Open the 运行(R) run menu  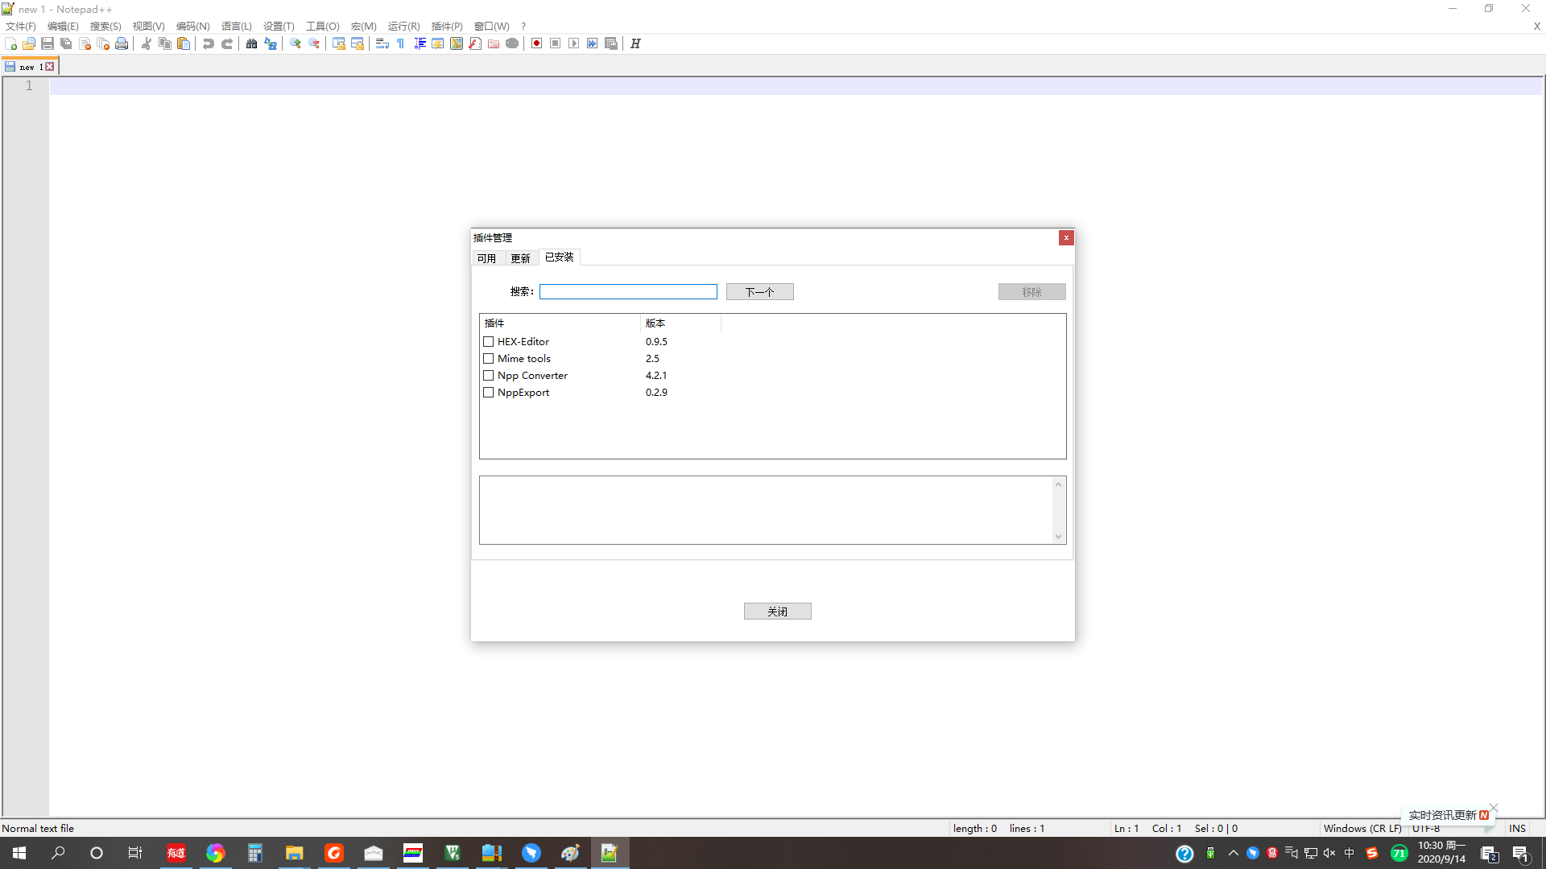[403, 26]
